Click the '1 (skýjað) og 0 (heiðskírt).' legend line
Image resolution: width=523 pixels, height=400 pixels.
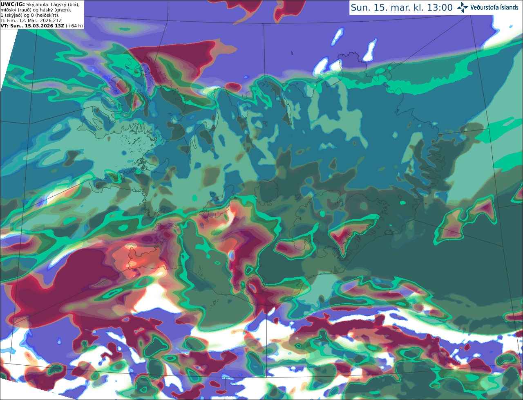(30, 15)
